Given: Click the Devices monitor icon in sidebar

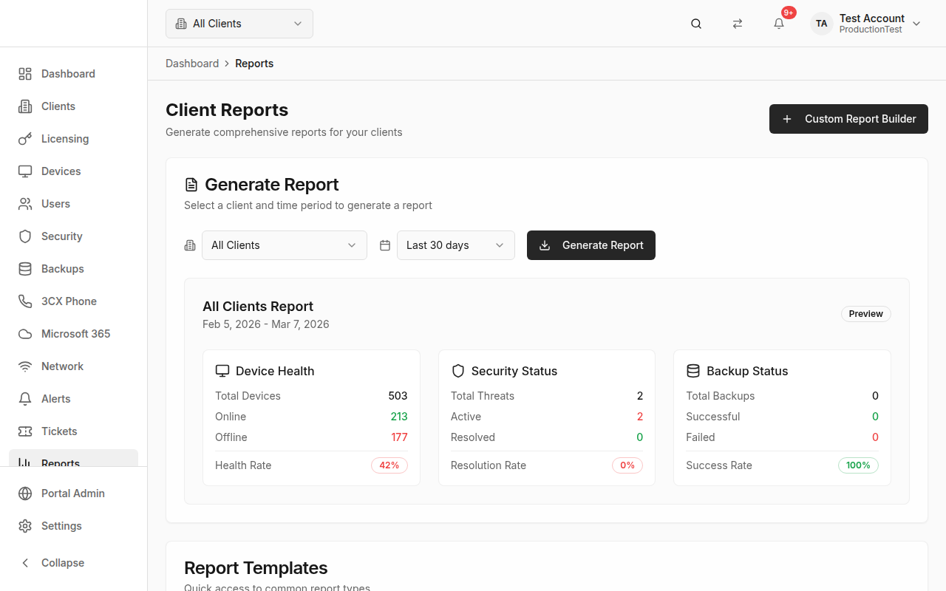Looking at the screenshot, I should coord(25,171).
